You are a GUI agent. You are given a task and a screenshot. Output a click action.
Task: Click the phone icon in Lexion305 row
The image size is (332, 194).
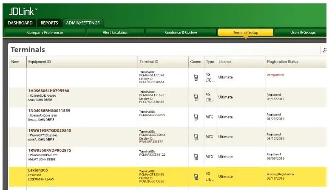pos(196,177)
